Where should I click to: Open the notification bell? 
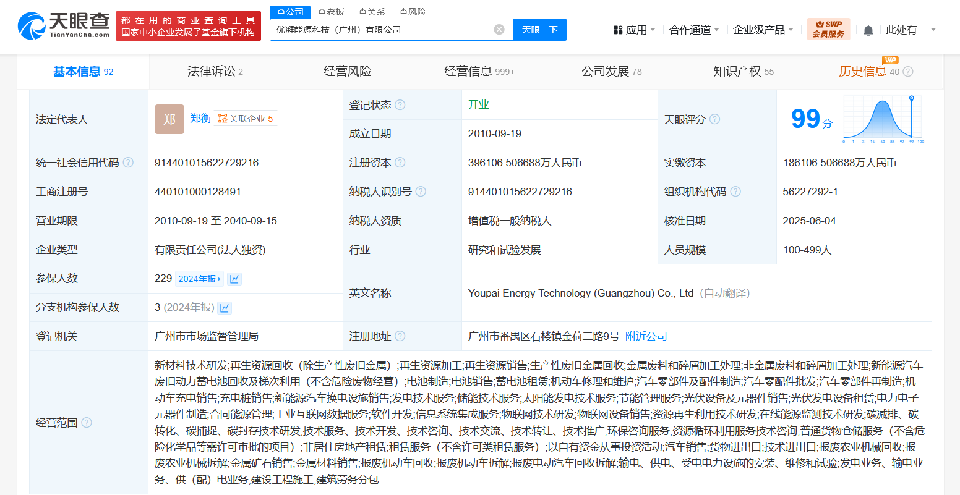868,30
